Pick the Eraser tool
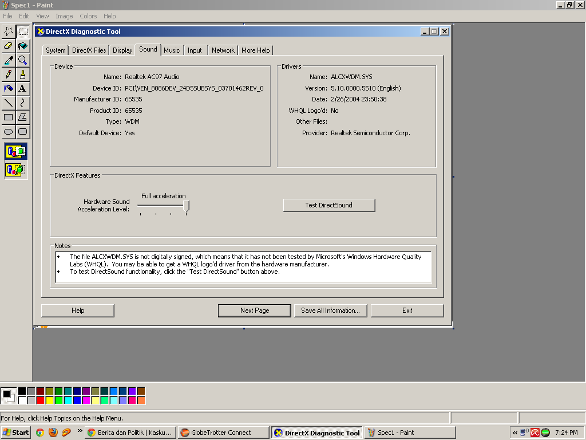586x440 pixels. (x=8, y=46)
